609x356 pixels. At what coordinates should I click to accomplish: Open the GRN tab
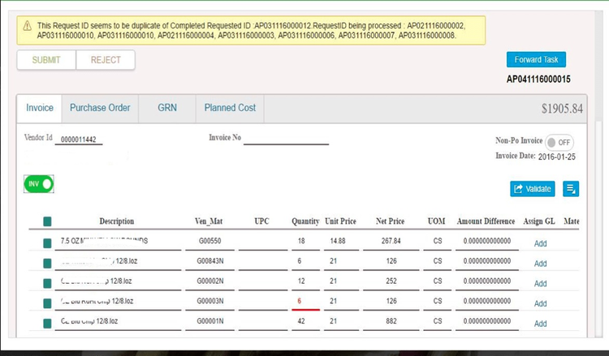(x=167, y=108)
